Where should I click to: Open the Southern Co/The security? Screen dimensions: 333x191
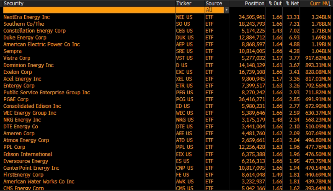coord(24,24)
